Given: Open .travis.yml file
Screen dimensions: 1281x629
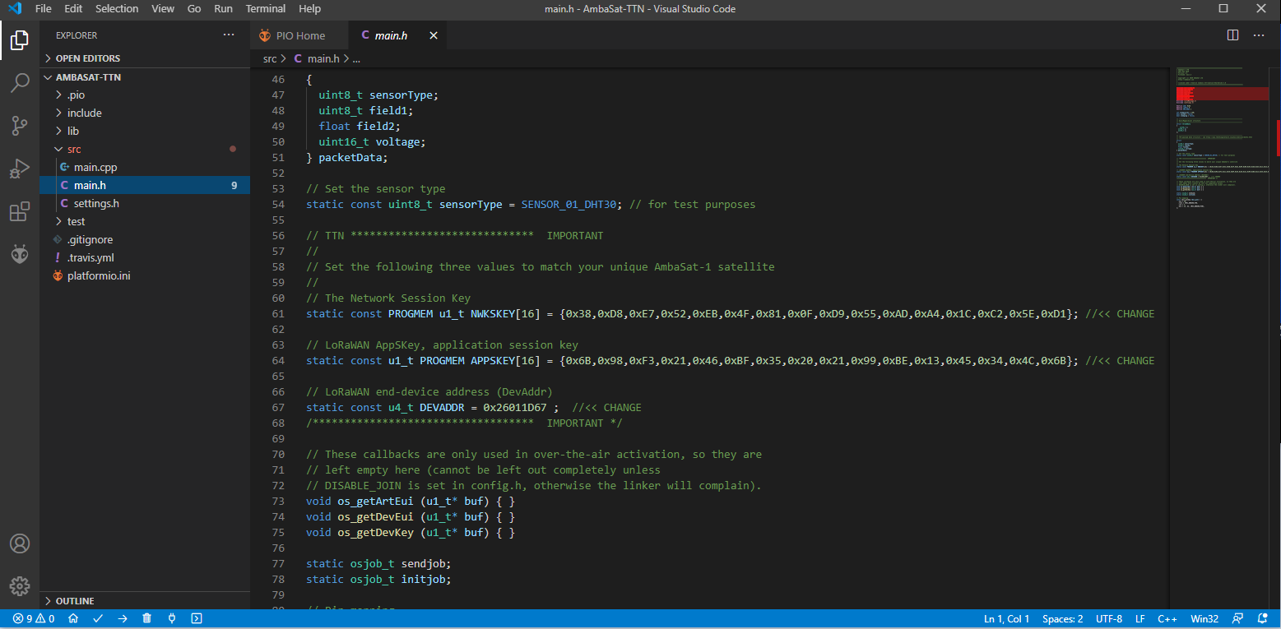Looking at the screenshot, I should click(145, 258).
